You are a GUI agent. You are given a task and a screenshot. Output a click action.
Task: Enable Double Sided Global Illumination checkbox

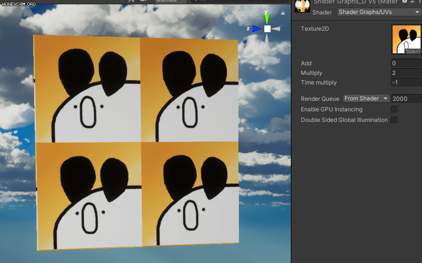click(x=394, y=120)
